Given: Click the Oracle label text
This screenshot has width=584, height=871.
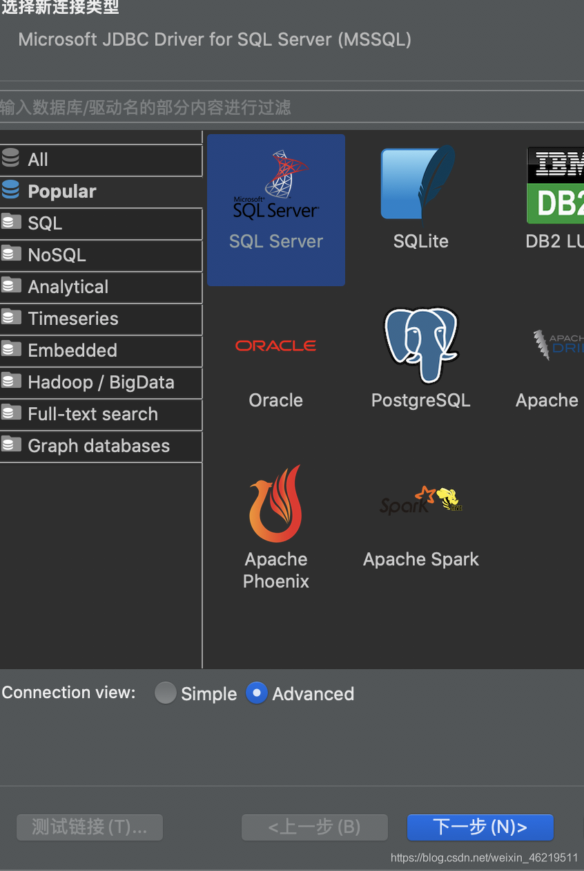Looking at the screenshot, I should (x=276, y=400).
